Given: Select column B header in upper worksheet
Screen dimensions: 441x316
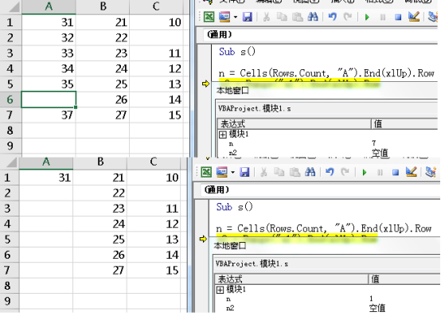Looking at the screenshot, I should [x=103, y=6].
